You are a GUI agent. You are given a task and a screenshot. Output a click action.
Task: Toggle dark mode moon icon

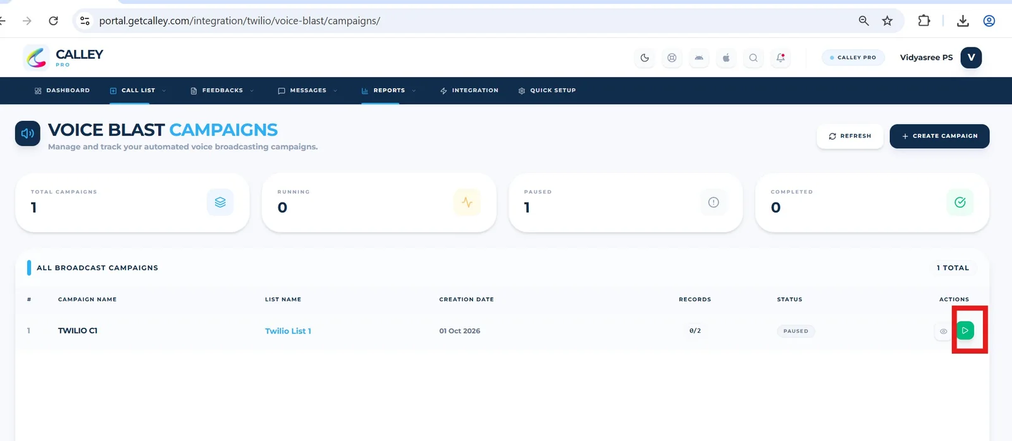pyautogui.click(x=645, y=58)
